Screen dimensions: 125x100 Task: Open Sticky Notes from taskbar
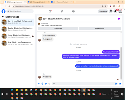click(17, 90)
